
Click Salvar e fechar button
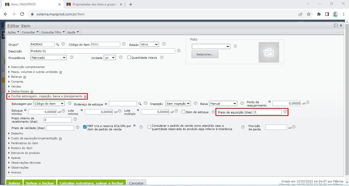[40, 183]
